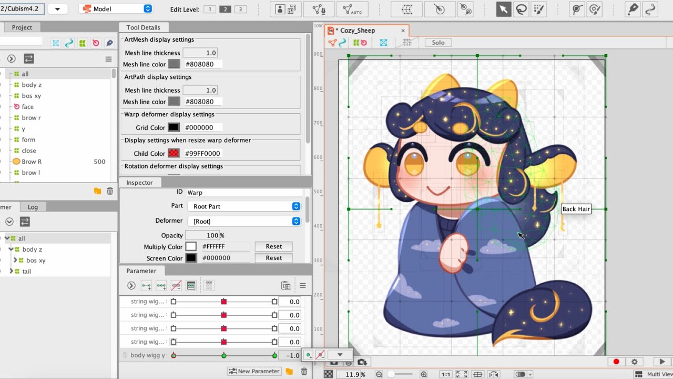Pick the Child Color red swatch

tap(174, 153)
